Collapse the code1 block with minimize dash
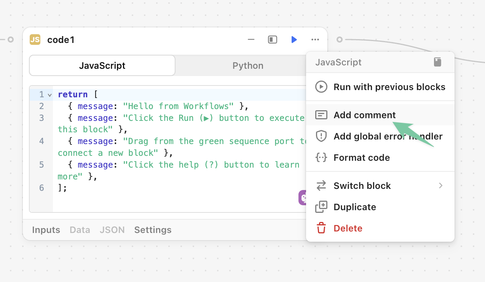This screenshot has height=282, width=485. point(251,40)
